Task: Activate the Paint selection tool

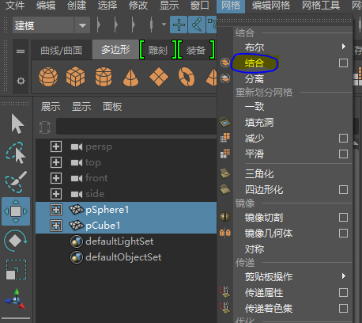Action: click(x=16, y=182)
